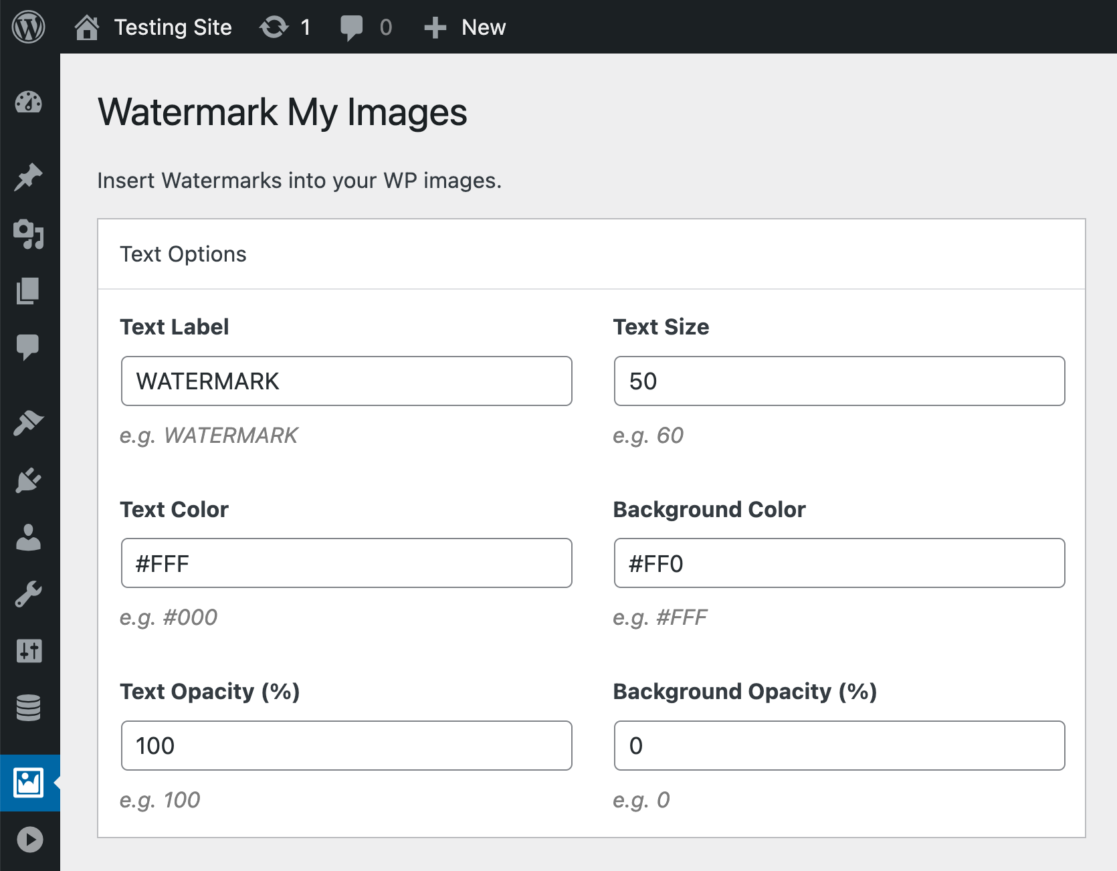Open Media via camera and music icon
This screenshot has height=871, width=1117.
pyautogui.click(x=29, y=234)
